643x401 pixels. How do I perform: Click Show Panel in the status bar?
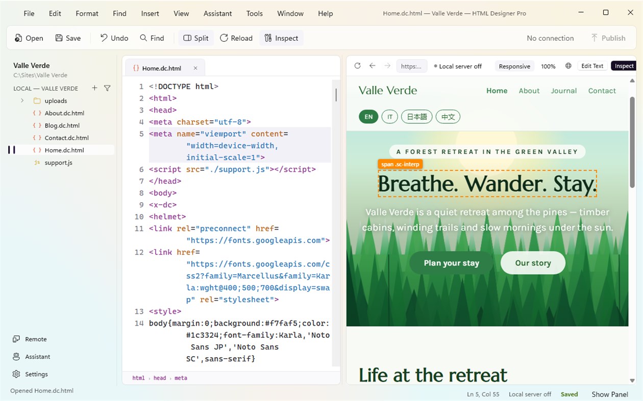[x=610, y=394]
